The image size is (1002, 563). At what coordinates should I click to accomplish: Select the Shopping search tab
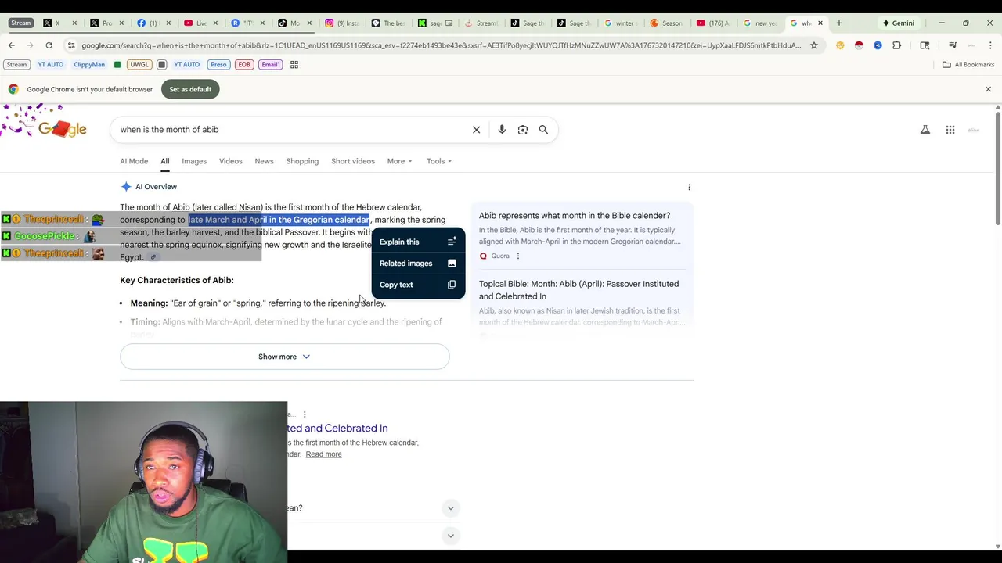[x=302, y=161]
